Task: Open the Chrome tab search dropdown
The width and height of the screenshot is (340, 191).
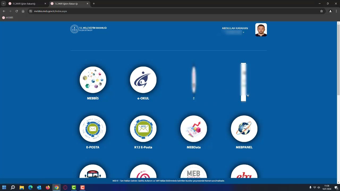Action: tap(3, 3)
